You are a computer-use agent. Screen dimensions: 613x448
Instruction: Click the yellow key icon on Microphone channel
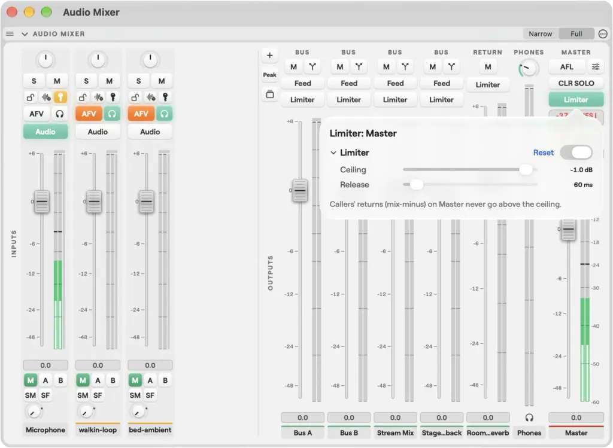click(x=60, y=97)
